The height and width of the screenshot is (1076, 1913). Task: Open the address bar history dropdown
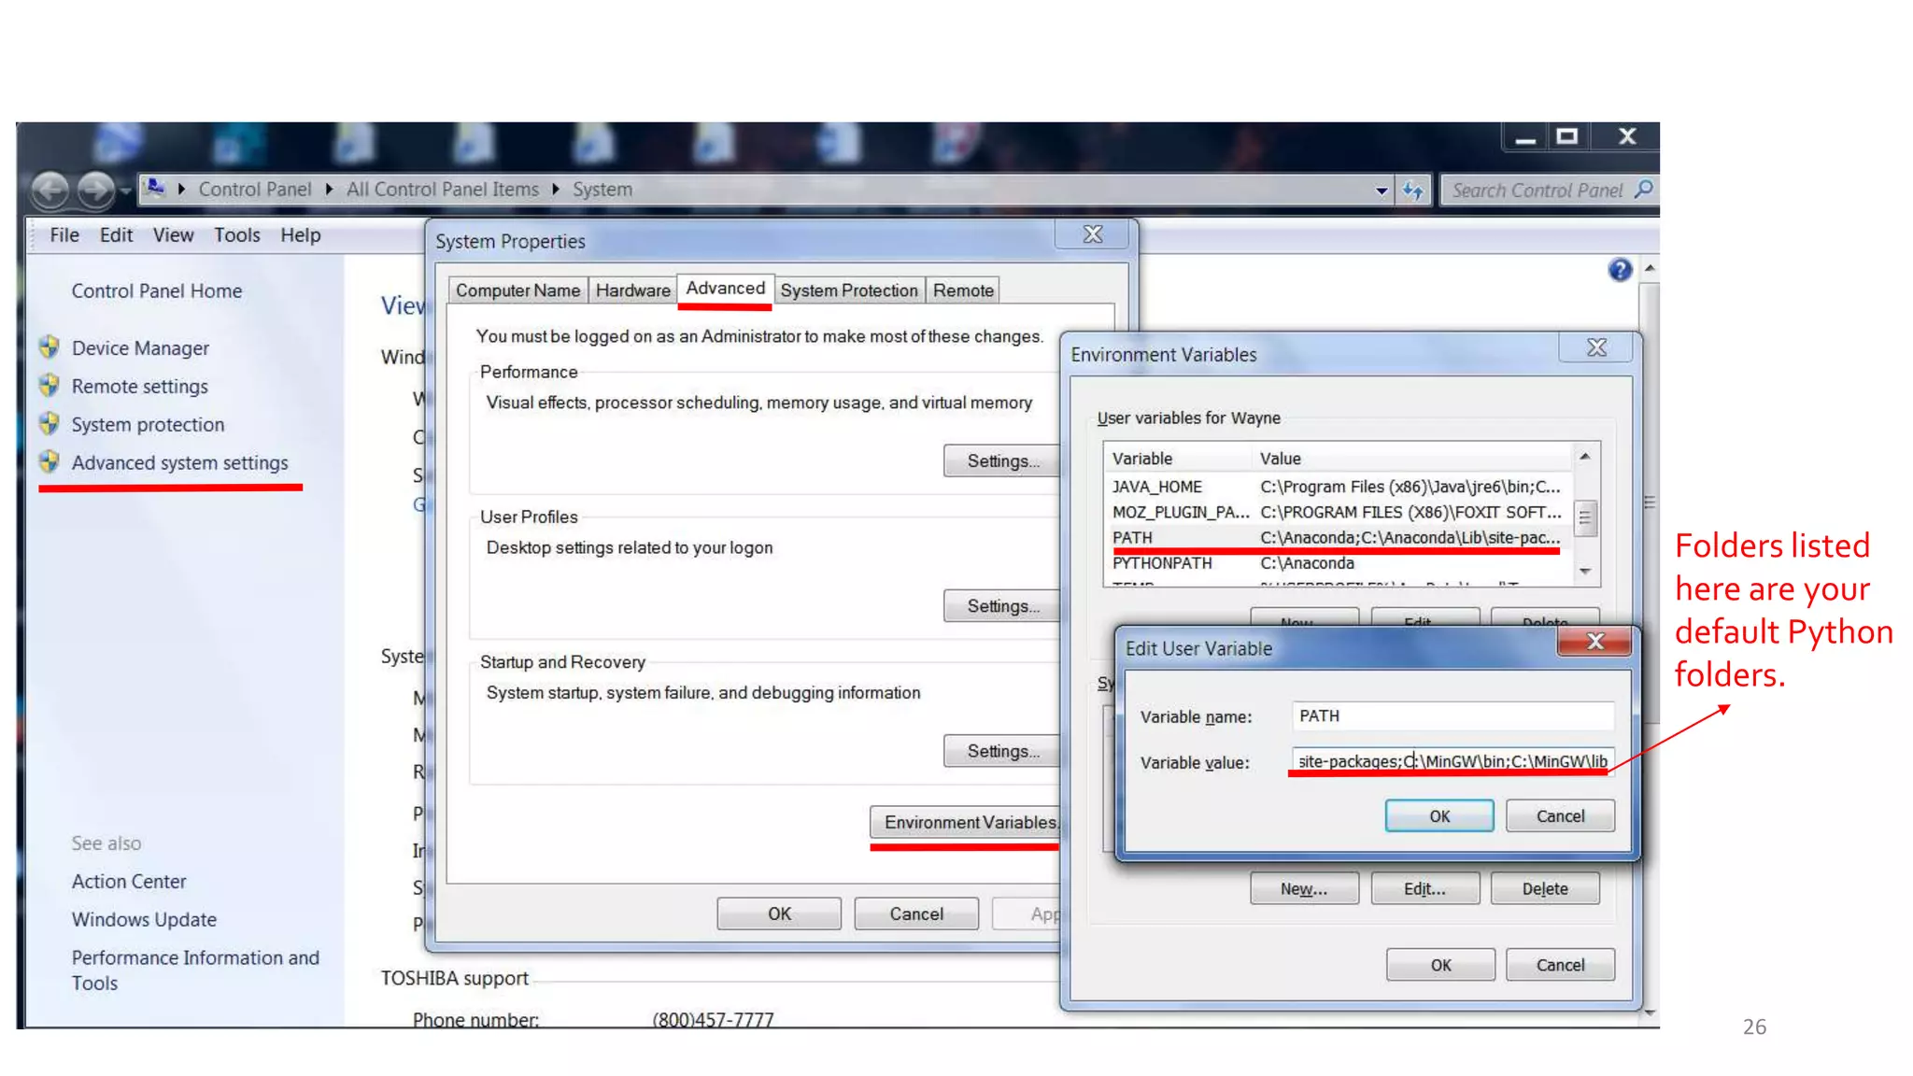(x=1382, y=191)
